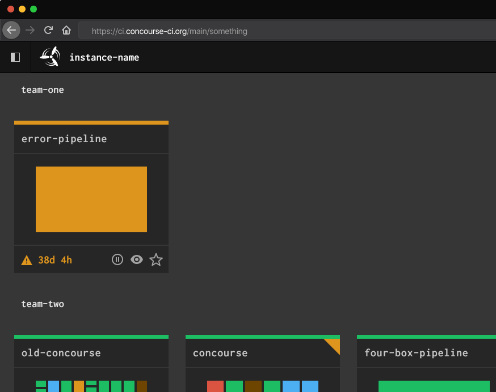The image size is (496, 392).
Task: Click the instance-name title
Action: tap(104, 57)
